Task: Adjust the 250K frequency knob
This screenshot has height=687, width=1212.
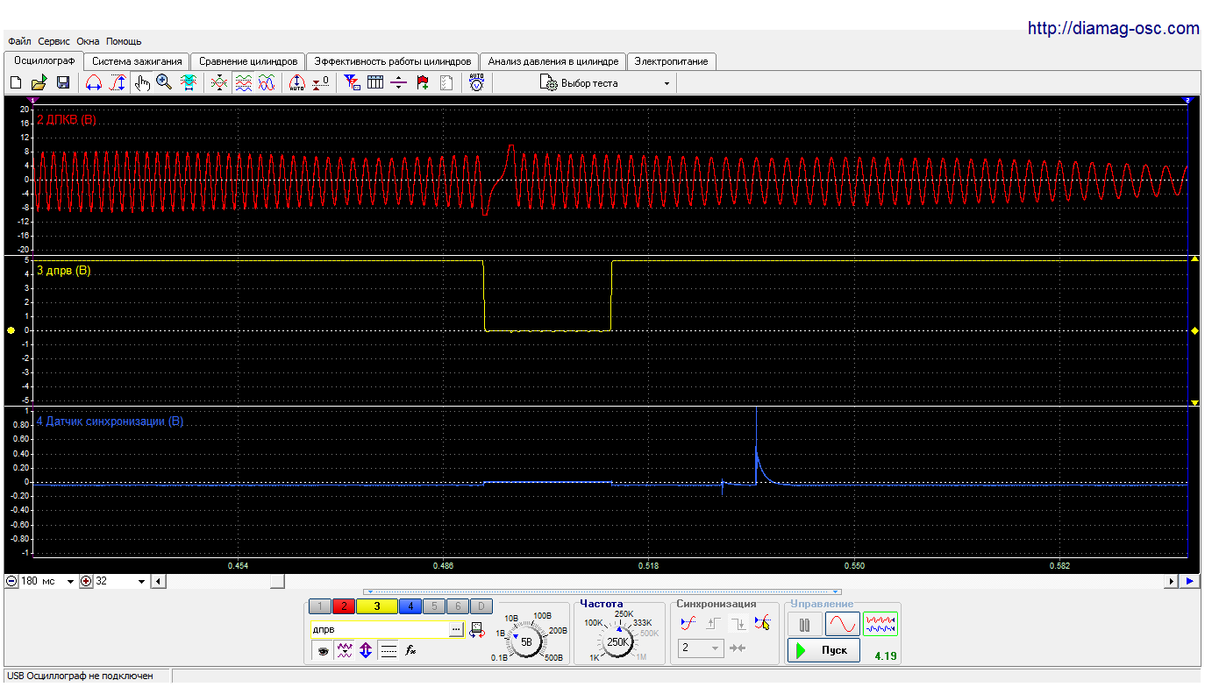Action: (618, 641)
